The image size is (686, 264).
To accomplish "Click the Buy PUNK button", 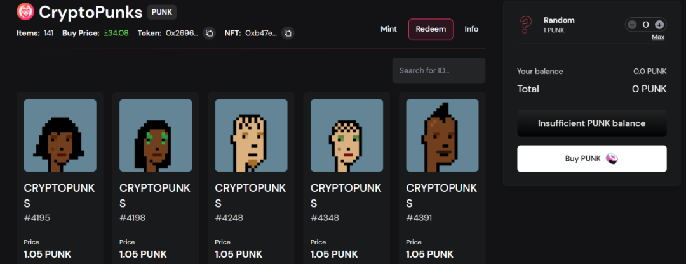I will [592, 159].
